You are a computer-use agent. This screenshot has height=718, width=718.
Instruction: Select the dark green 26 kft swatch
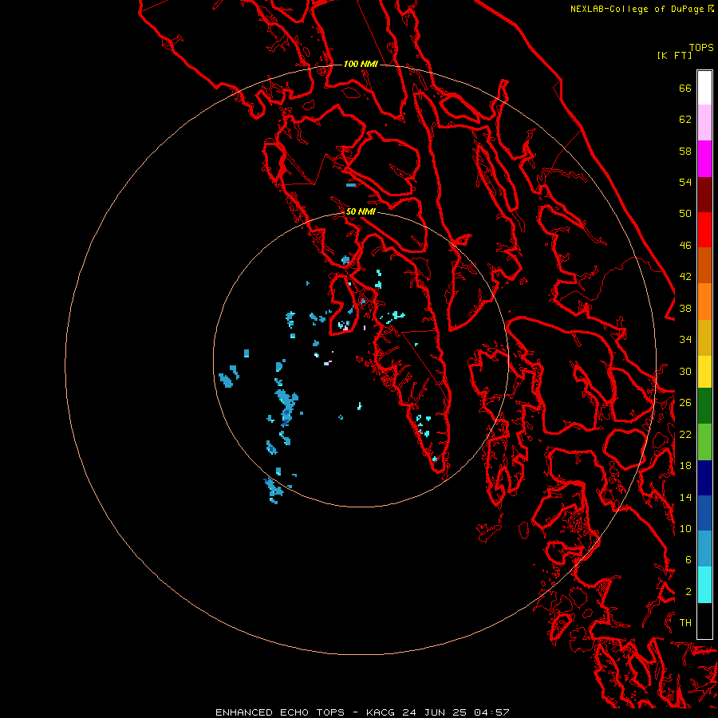(704, 406)
